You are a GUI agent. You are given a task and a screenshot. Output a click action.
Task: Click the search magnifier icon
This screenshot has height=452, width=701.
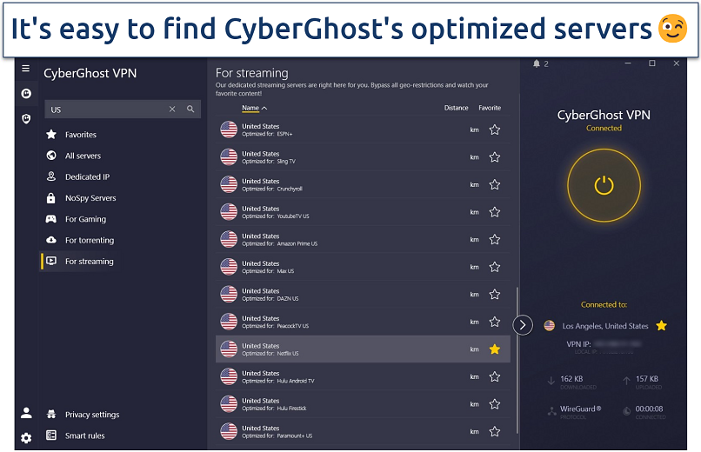point(190,109)
